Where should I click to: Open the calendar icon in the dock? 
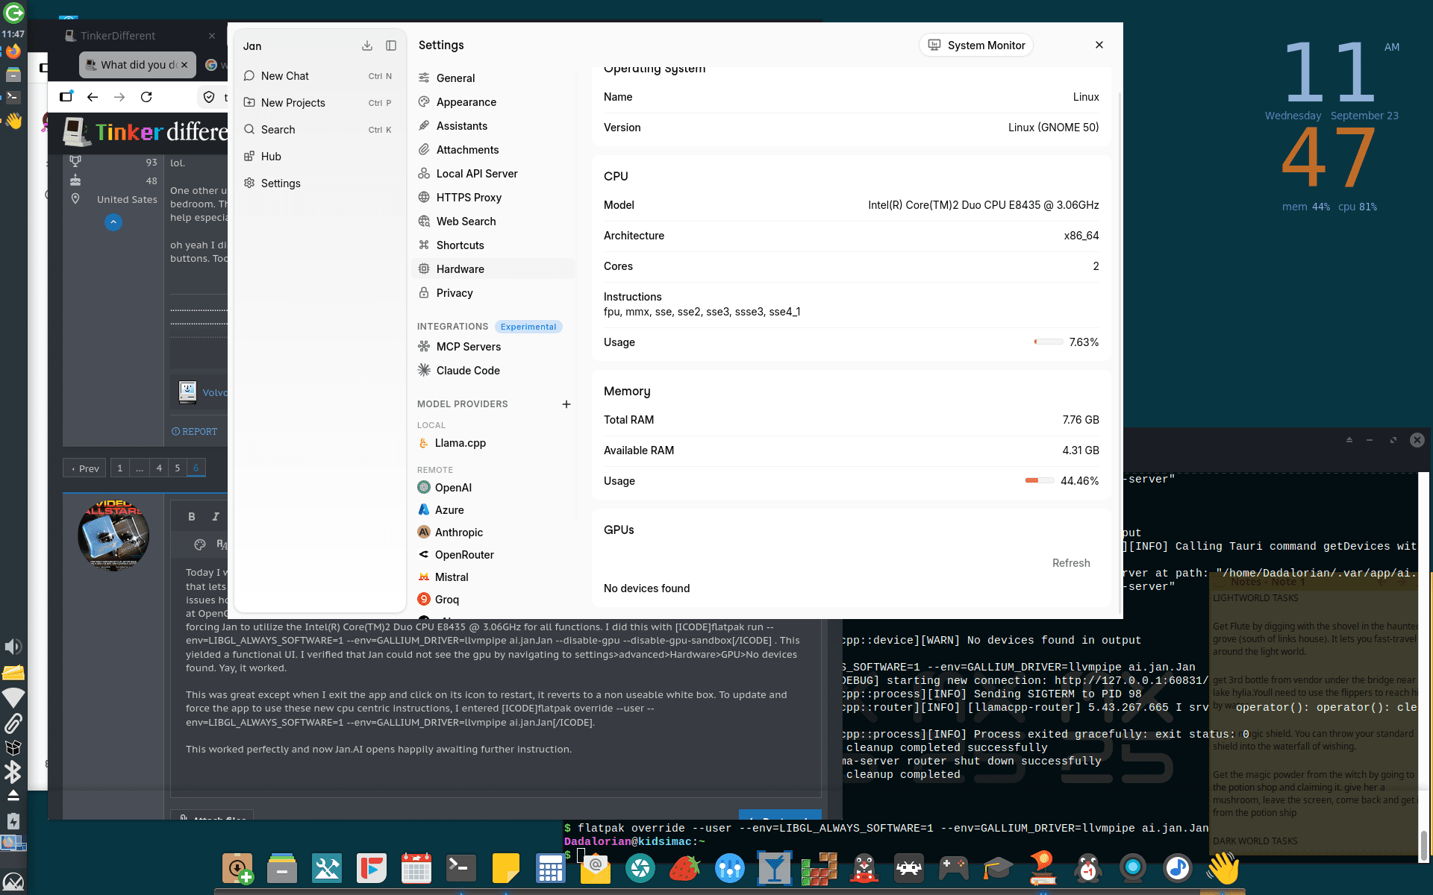coord(416,868)
